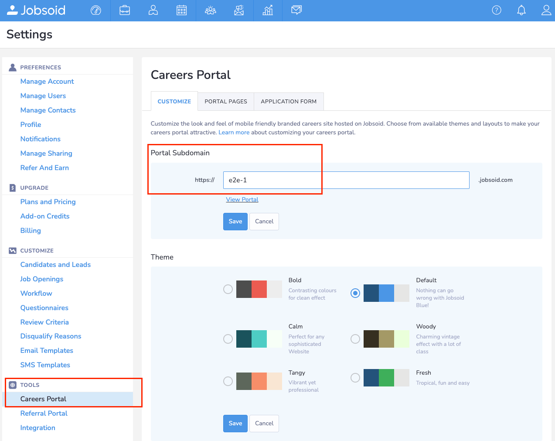The width and height of the screenshot is (555, 441).
Task: Open the Reports chart icon
Action: 268,10
